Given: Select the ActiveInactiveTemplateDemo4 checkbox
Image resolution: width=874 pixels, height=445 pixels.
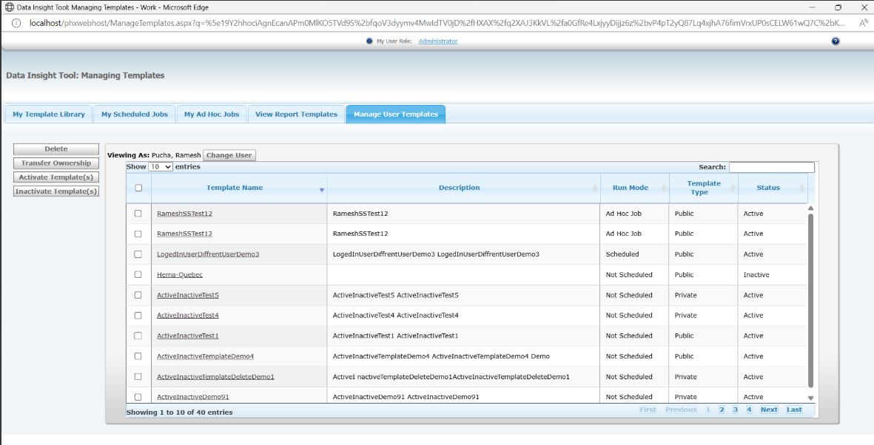Looking at the screenshot, I should tap(138, 356).
